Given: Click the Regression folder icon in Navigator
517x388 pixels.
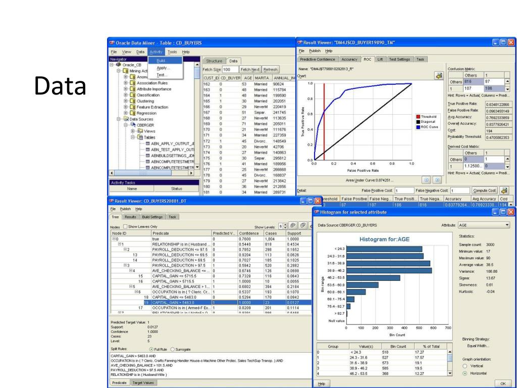Looking at the screenshot, I should pos(133,113).
